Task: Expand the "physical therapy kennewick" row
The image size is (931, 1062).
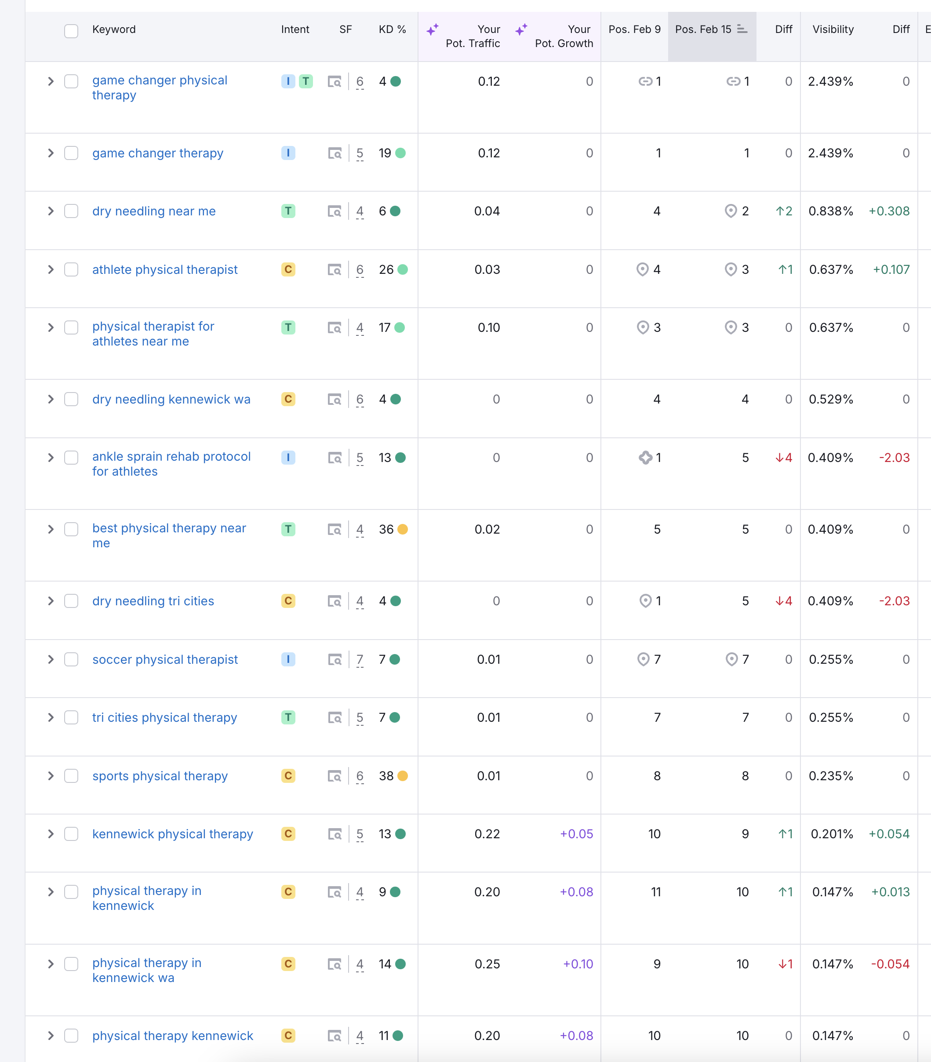Action: point(51,1036)
